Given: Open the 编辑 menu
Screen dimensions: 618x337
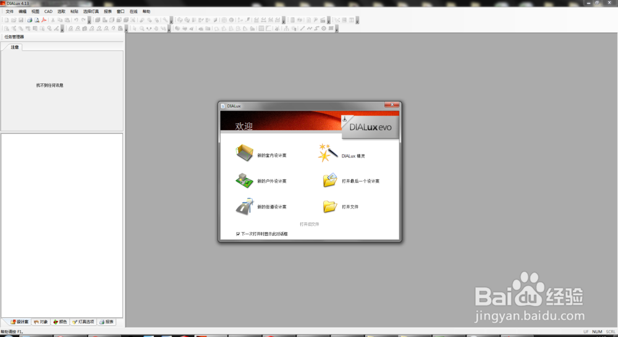Looking at the screenshot, I should [22, 11].
